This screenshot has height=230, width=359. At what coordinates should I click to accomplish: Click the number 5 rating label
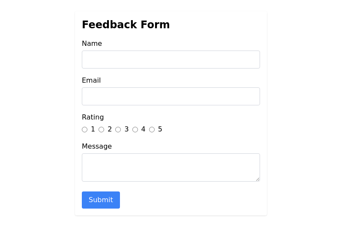click(x=160, y=129)
